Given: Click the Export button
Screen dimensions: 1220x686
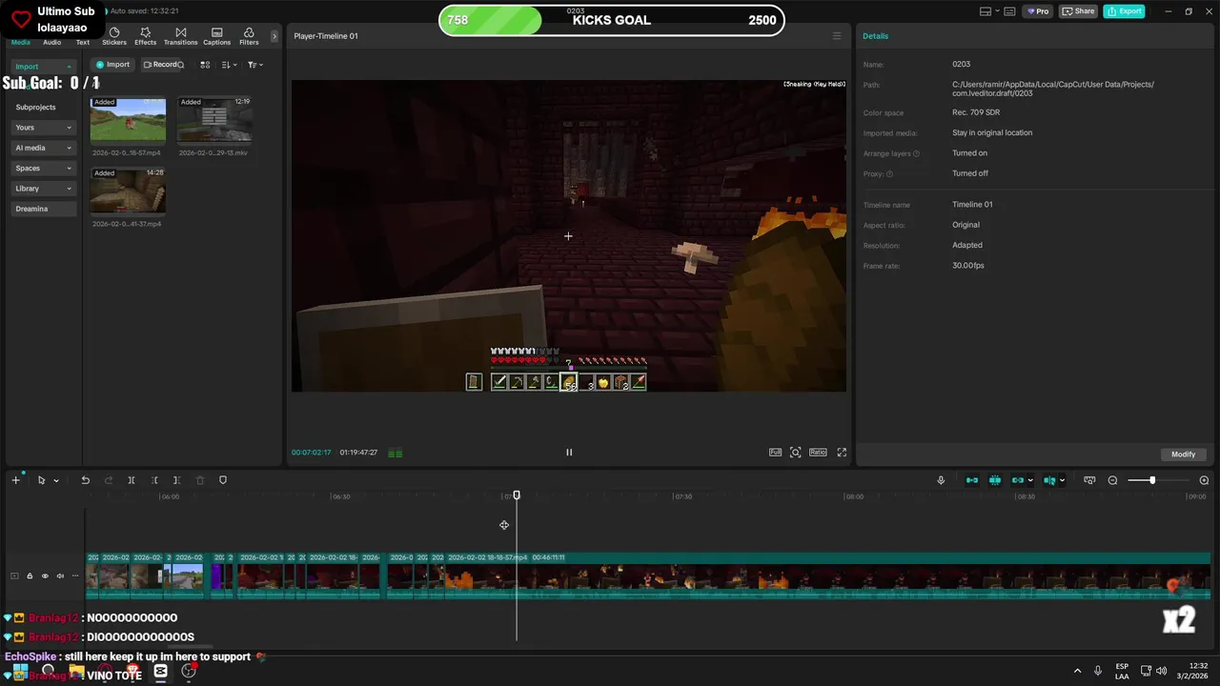Looking at the screenshot, I should (x=1125, y=11).
